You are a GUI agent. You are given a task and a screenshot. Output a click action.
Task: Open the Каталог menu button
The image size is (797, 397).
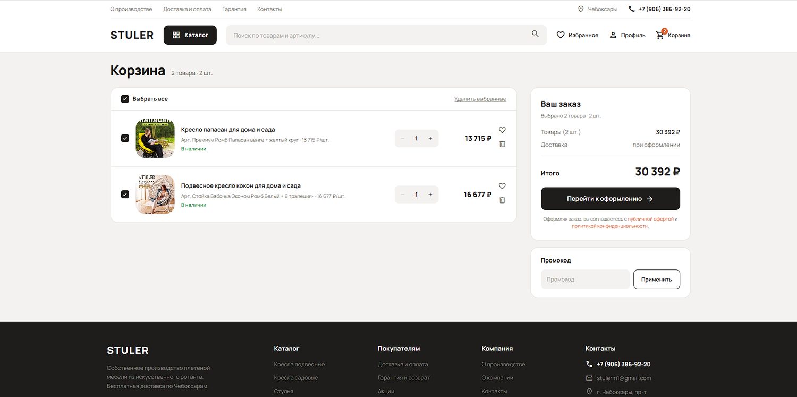coord(190,35)
